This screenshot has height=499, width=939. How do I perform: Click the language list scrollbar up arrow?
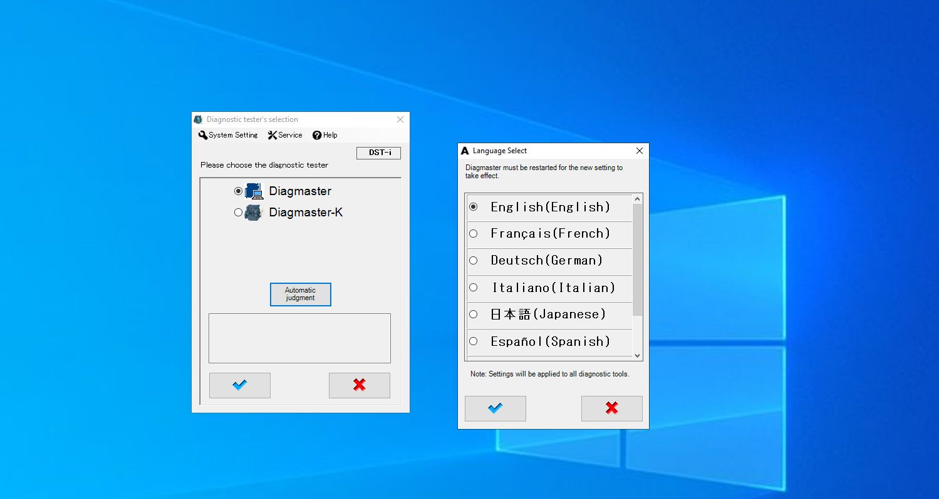638,199
